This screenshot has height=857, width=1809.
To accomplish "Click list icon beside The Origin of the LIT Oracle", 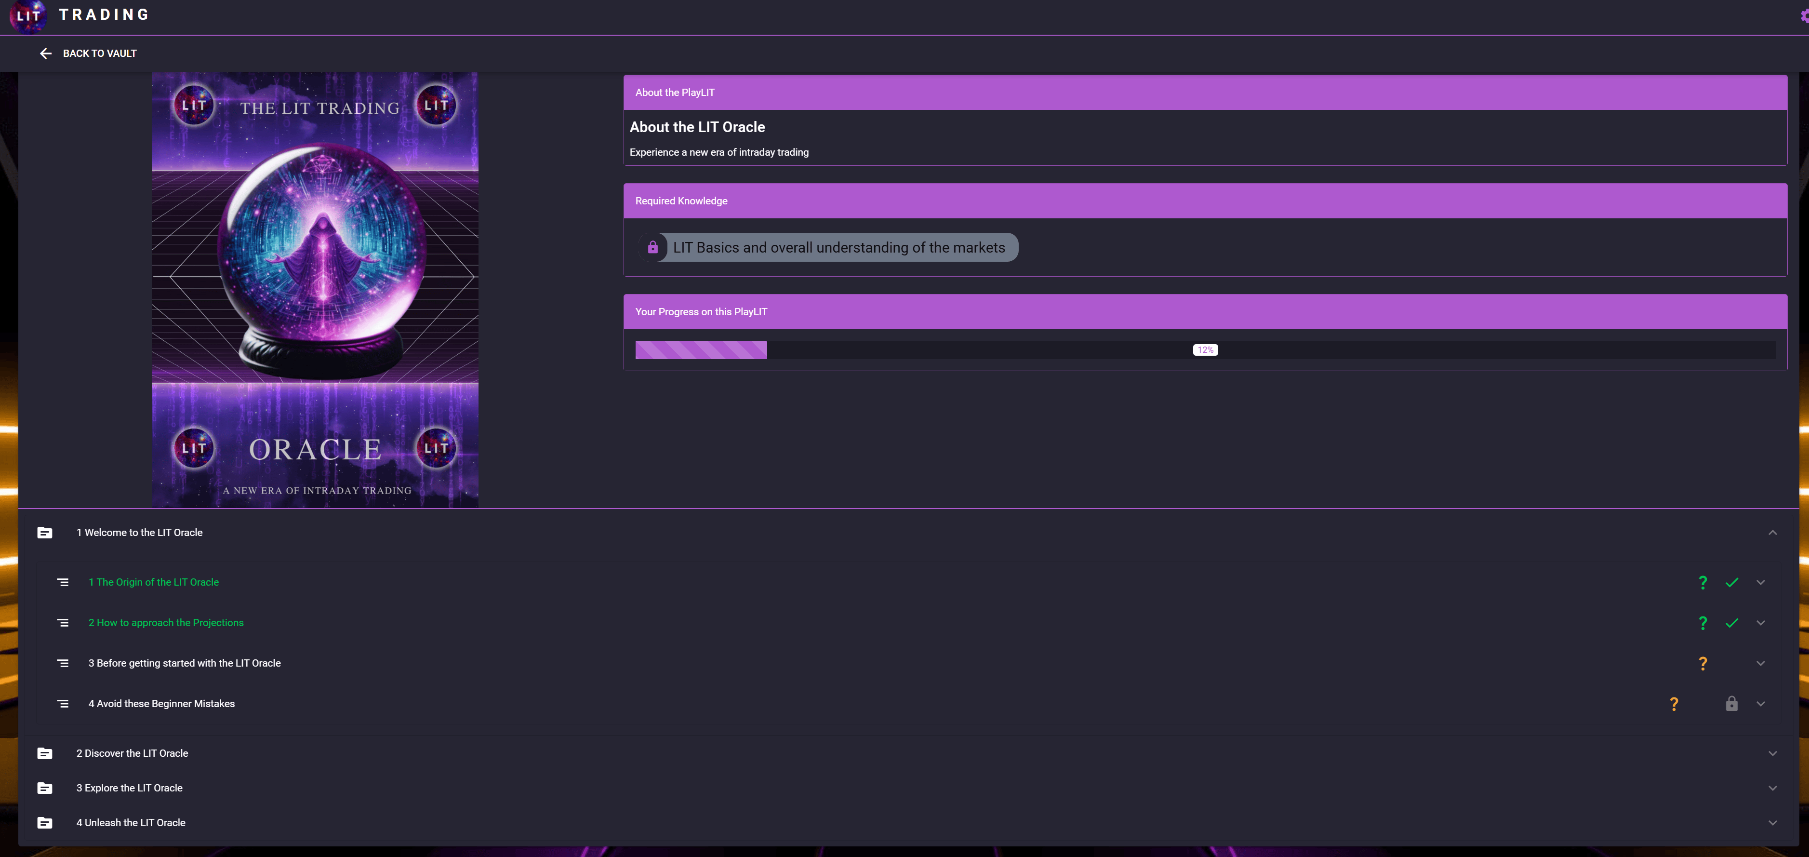I will (63, 582).
